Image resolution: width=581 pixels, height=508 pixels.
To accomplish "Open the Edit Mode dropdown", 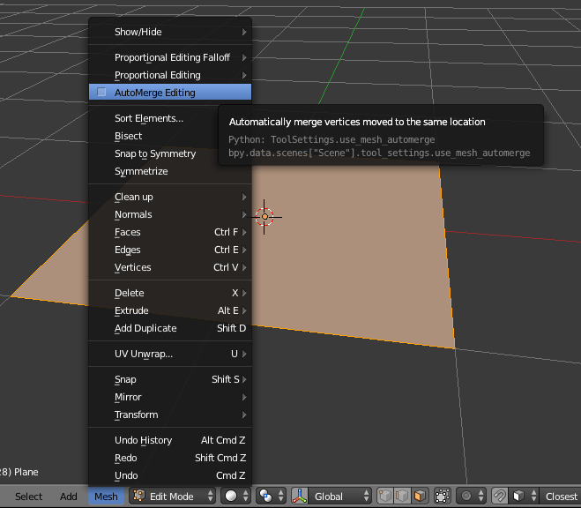I will click(172, 496).
